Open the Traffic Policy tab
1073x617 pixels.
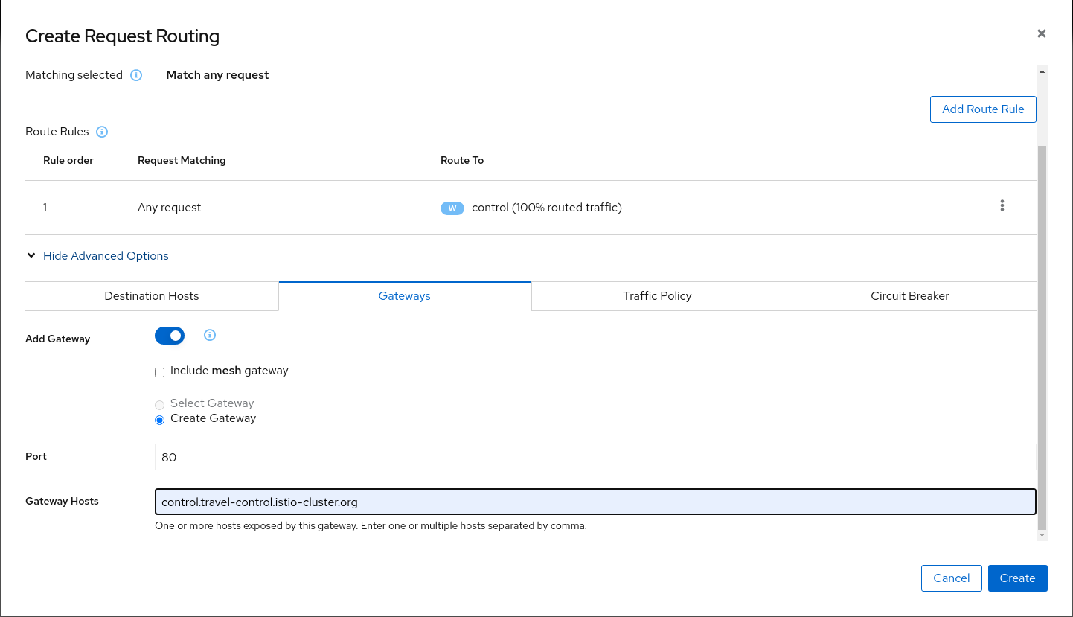657,296
